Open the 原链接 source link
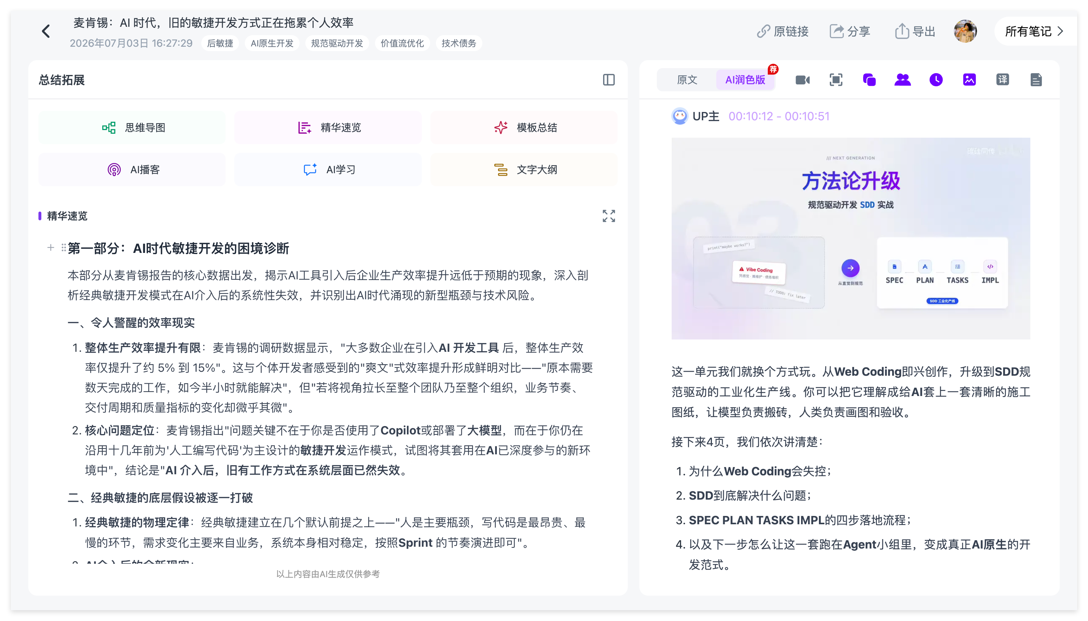This screenshot has height=621, width=1088. click(x=782, y=32)
